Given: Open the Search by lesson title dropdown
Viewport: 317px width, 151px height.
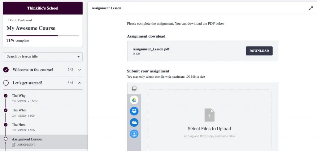Looking at the screenshot, I should [x=43, y=57].
